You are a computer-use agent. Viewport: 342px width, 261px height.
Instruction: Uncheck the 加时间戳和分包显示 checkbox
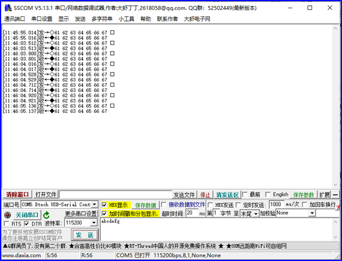[x=104, y=214]
